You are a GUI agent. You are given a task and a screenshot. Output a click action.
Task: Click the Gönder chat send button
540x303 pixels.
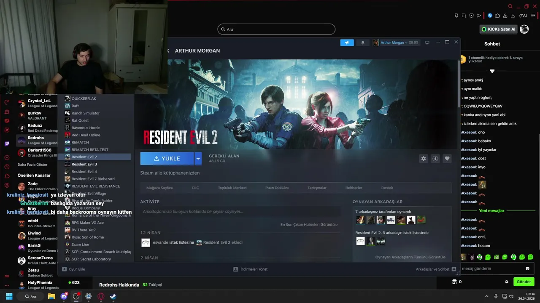(x=524, y=282)
